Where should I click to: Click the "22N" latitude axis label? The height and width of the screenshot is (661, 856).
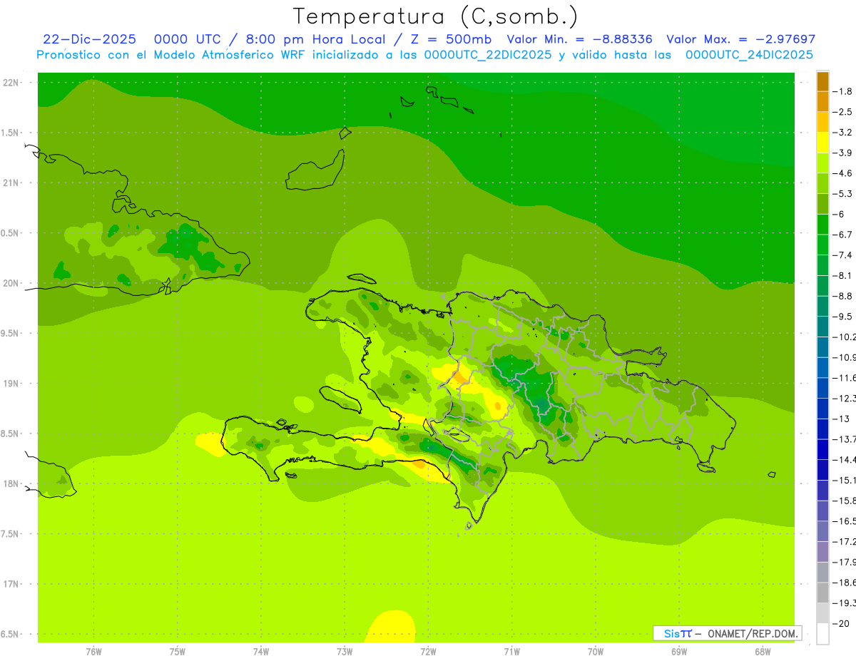point(10,83)
